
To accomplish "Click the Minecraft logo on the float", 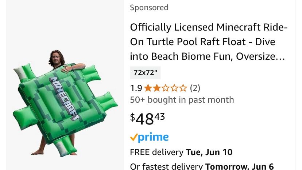I will point(65,98).
